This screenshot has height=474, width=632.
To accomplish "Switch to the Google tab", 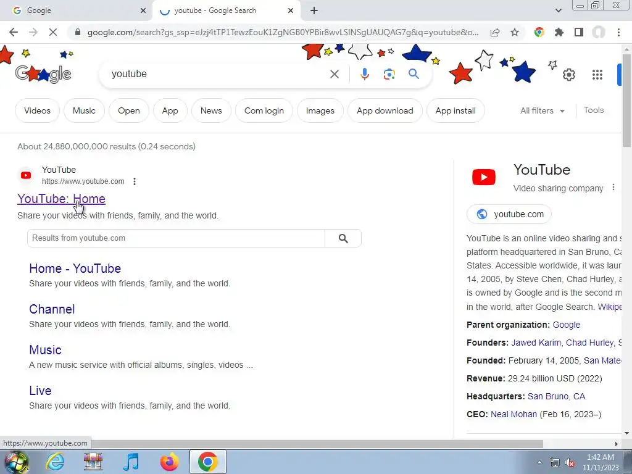I will coord(77,10).
